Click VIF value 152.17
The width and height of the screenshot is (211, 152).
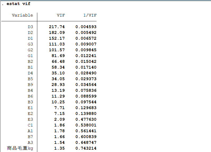point(57,38)
